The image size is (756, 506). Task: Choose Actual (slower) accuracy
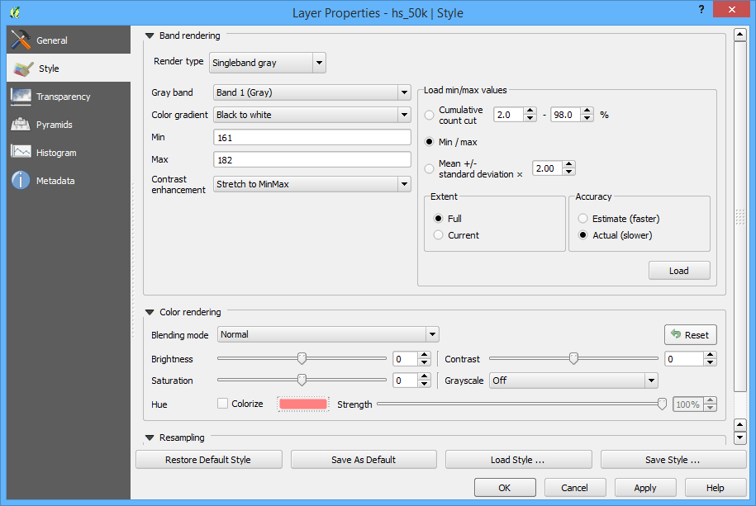click(583, 235)
